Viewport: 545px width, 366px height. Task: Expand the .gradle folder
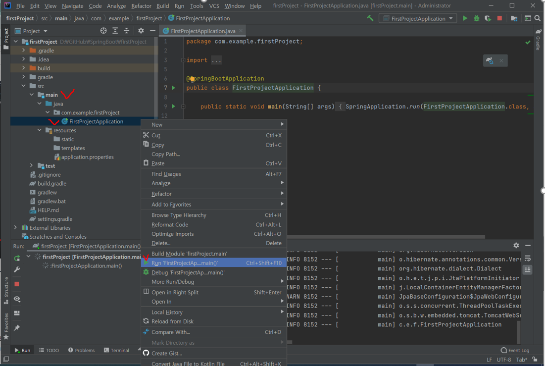24,51
